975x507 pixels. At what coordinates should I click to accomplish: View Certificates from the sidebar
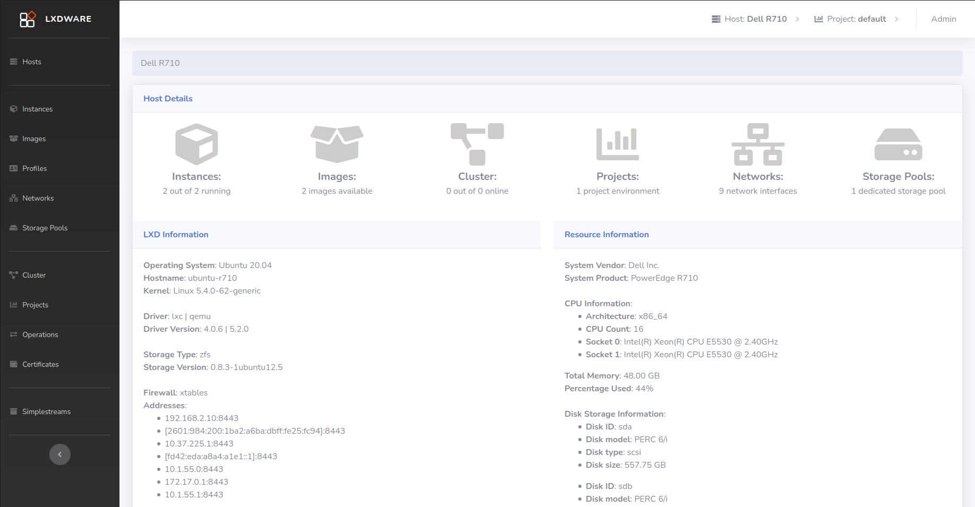click(x=40, y=364)
